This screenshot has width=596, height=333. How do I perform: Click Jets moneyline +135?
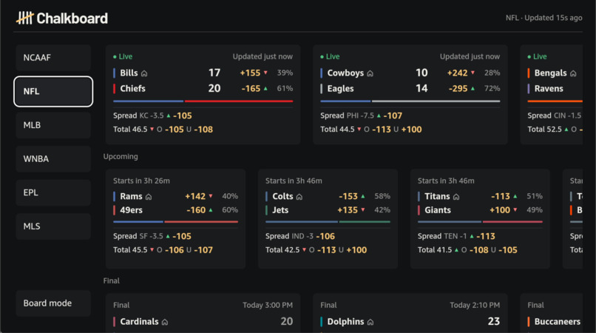click(348, 210)
